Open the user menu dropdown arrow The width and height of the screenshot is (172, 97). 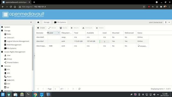click(169, 22)
